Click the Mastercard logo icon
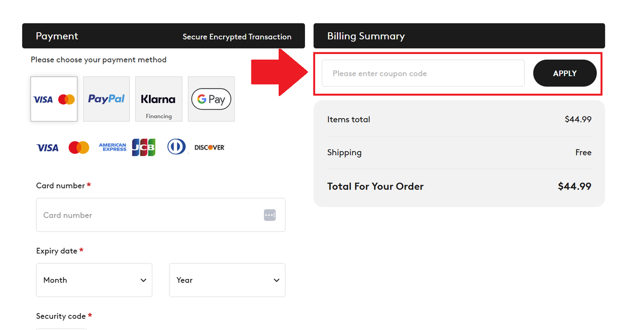This screenshot has height=330, width=631. [79, 147]
